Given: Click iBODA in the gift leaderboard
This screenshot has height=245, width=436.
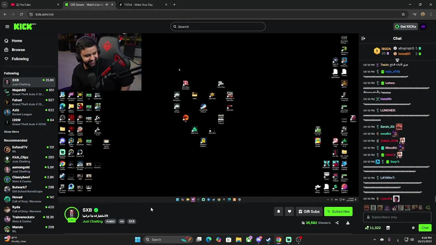Looking at the screenshot, I should click(386, 49).
